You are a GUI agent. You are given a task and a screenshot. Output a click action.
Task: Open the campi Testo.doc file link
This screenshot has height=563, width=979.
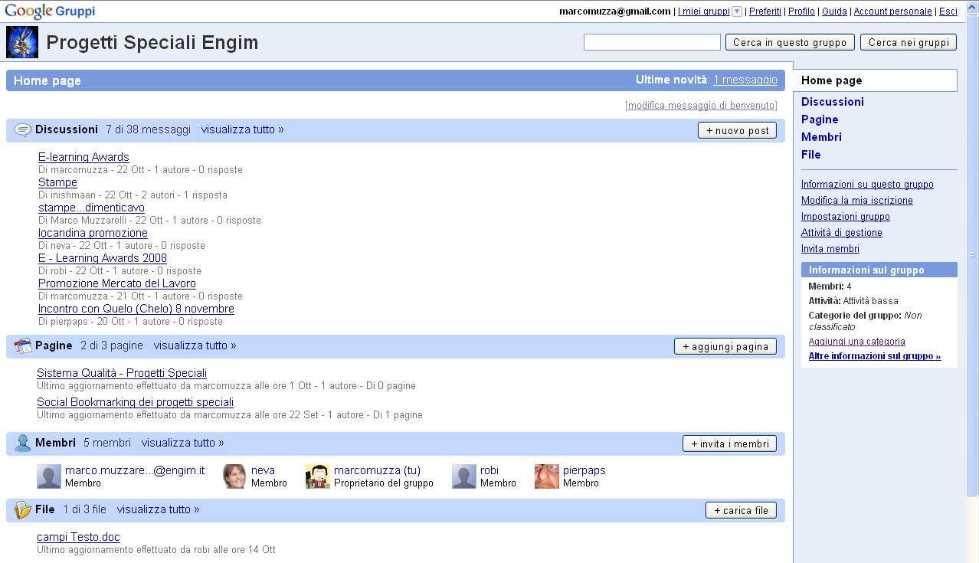[x=78, y=537]
